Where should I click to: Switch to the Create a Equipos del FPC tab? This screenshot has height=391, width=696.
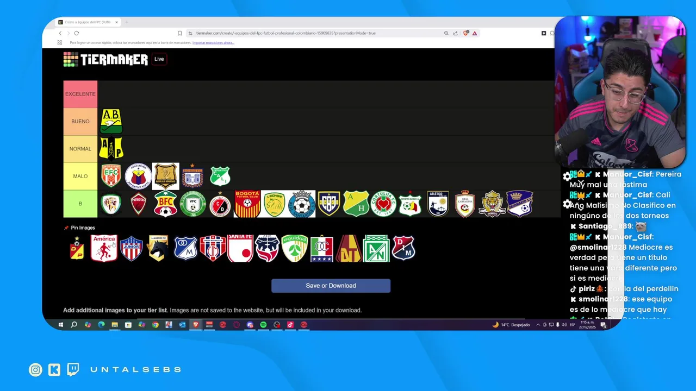tap(88, 22)
